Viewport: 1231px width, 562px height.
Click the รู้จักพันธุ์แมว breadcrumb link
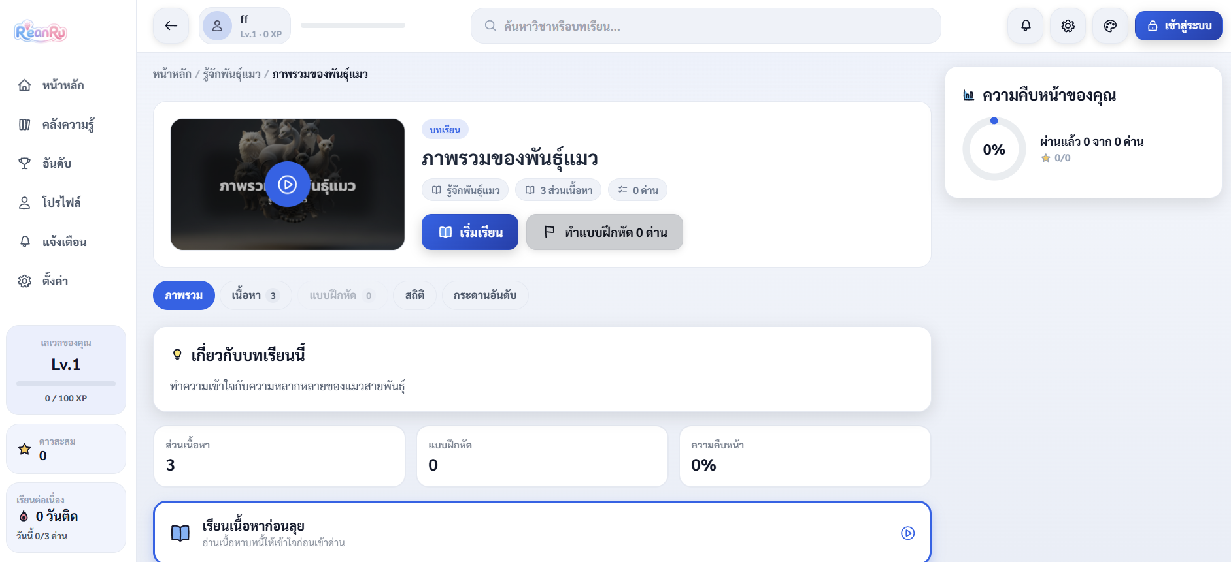(232, 74)
